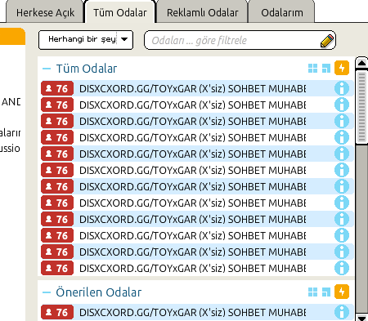The height and width of the screenshot is (321, 368).
Task: Collapse the Tüm Odalar section
Action: pyautogui.click(x=47, y=69)
